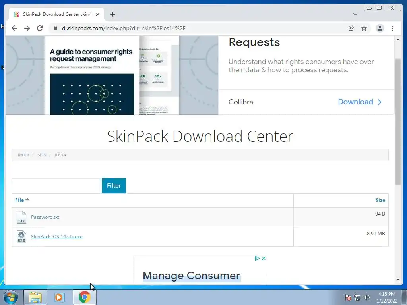Open the network status tray icon
Viewport: 407px width, 305px height.
357,297
